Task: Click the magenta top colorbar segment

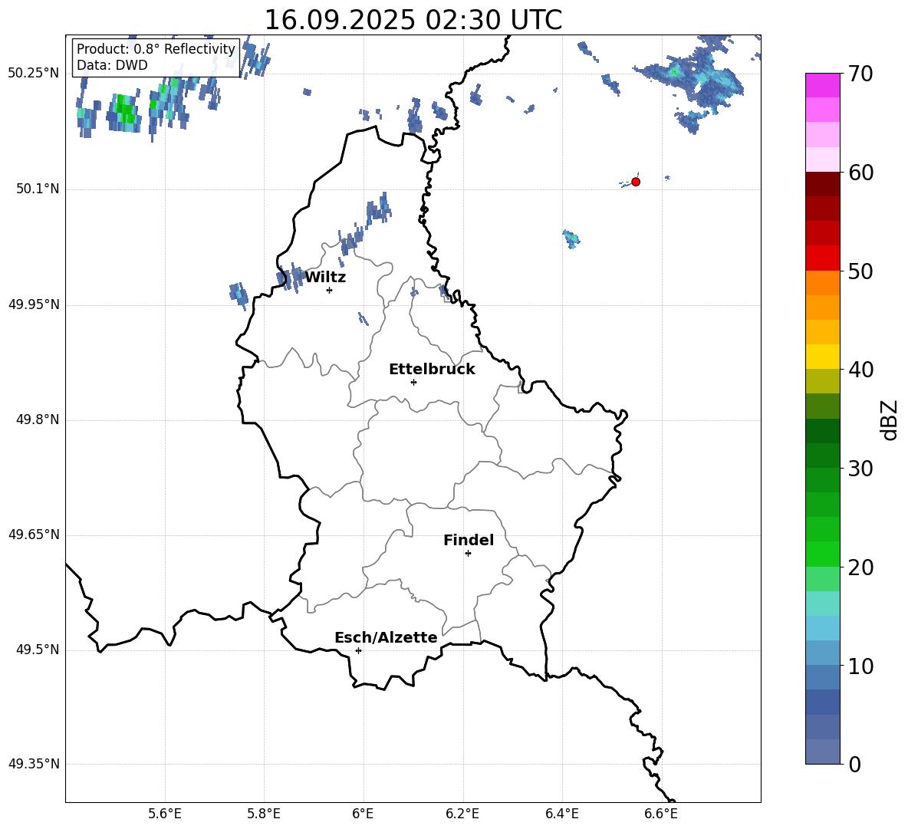Action: coord(822,85)
